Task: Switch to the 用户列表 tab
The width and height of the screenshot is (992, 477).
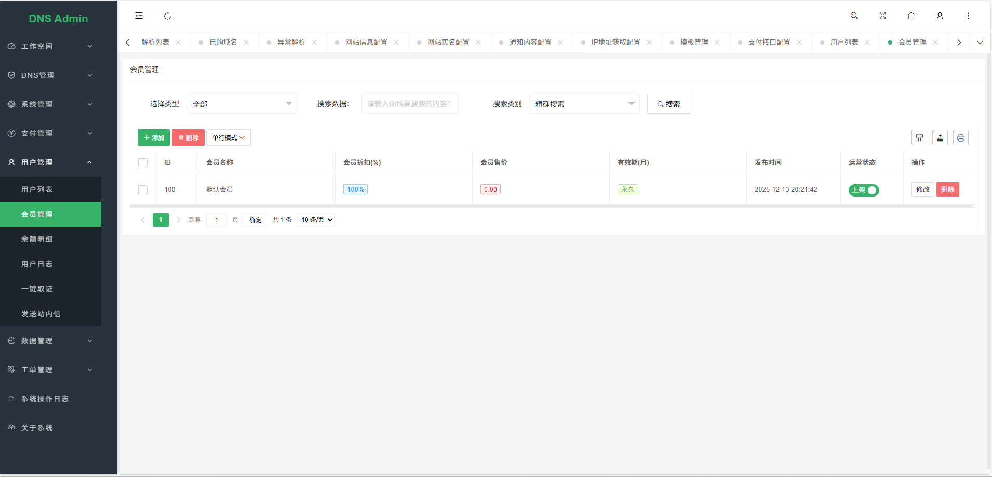Action: (x=845, y=42)
